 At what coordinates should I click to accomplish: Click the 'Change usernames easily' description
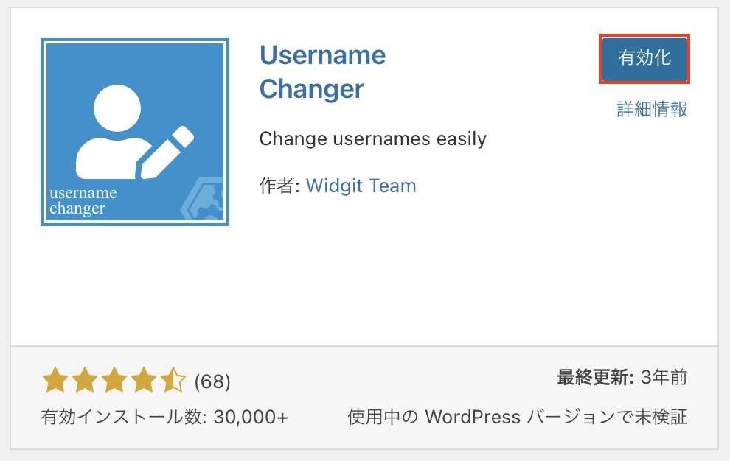pyautogui.click(x=372, y=138)
